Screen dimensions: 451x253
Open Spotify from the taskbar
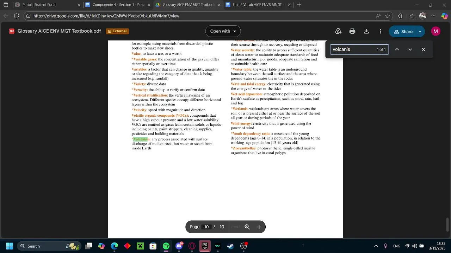click(166, 246)
